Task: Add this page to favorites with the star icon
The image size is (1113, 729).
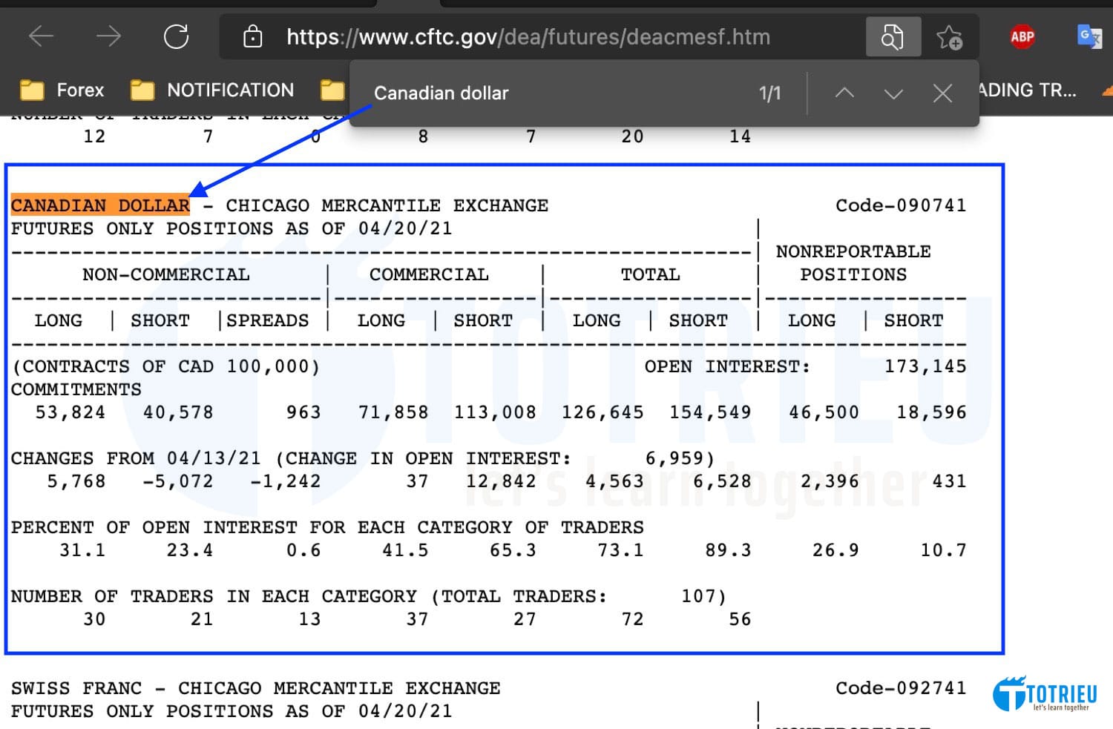Action: tap(949, 36)
